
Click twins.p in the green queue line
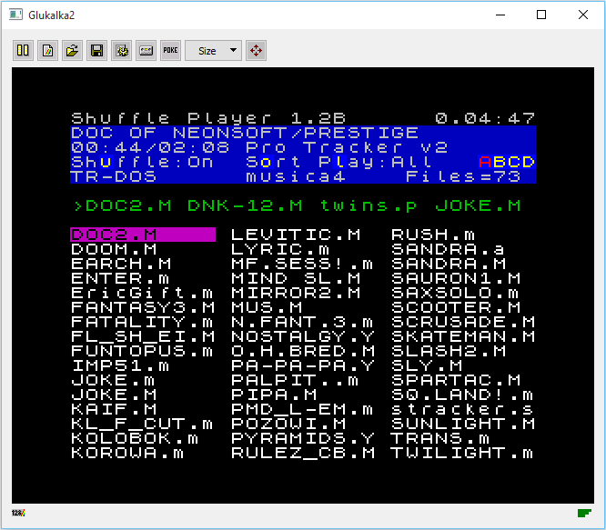click(369, 205)
